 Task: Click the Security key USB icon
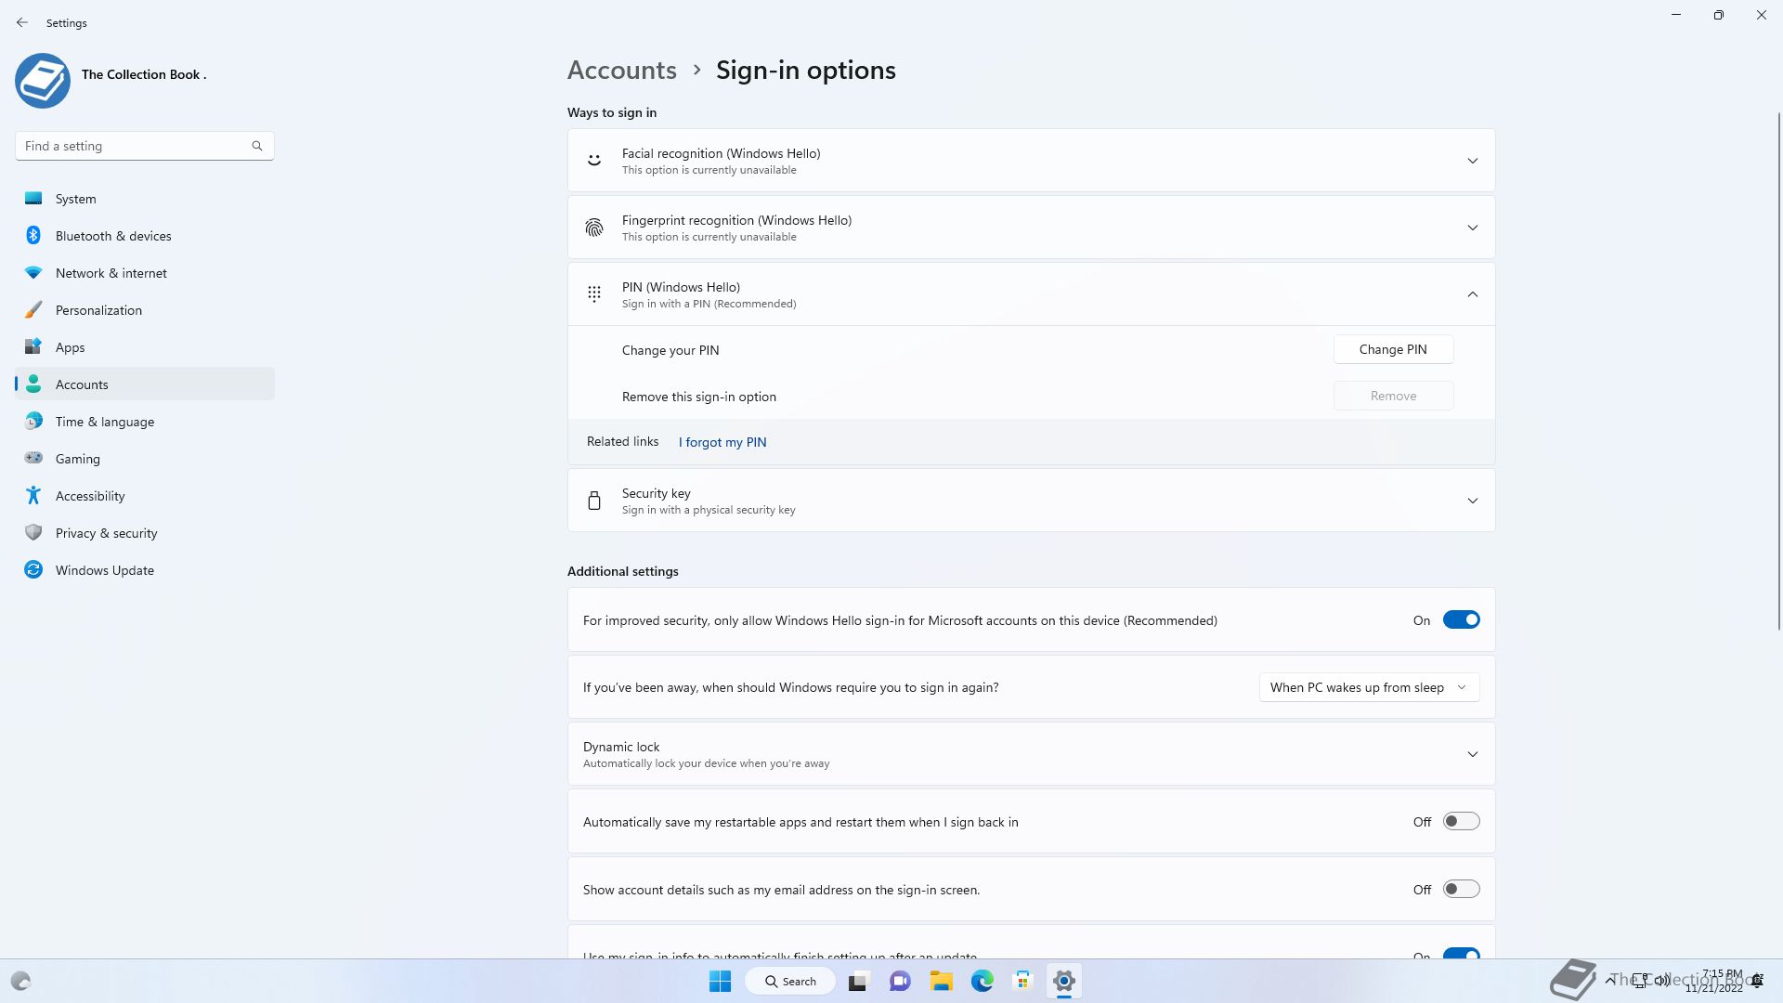(594, 501)
